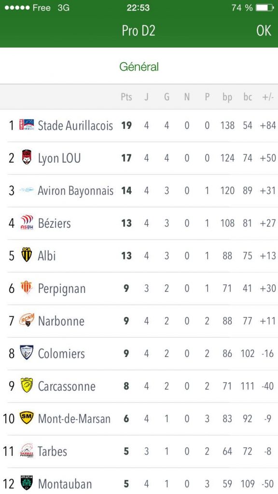Tap the OK button in header

coord(264,30)
